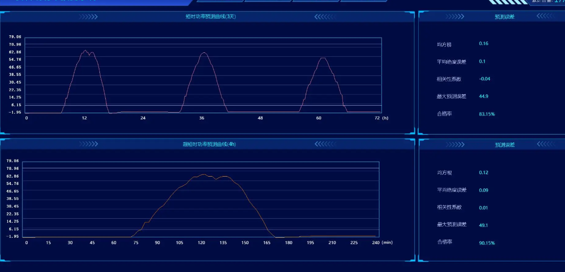This screenshot has height=272, width=565.
Task: Select the 均方根 value 0.12
Action: tap(483, 172)
